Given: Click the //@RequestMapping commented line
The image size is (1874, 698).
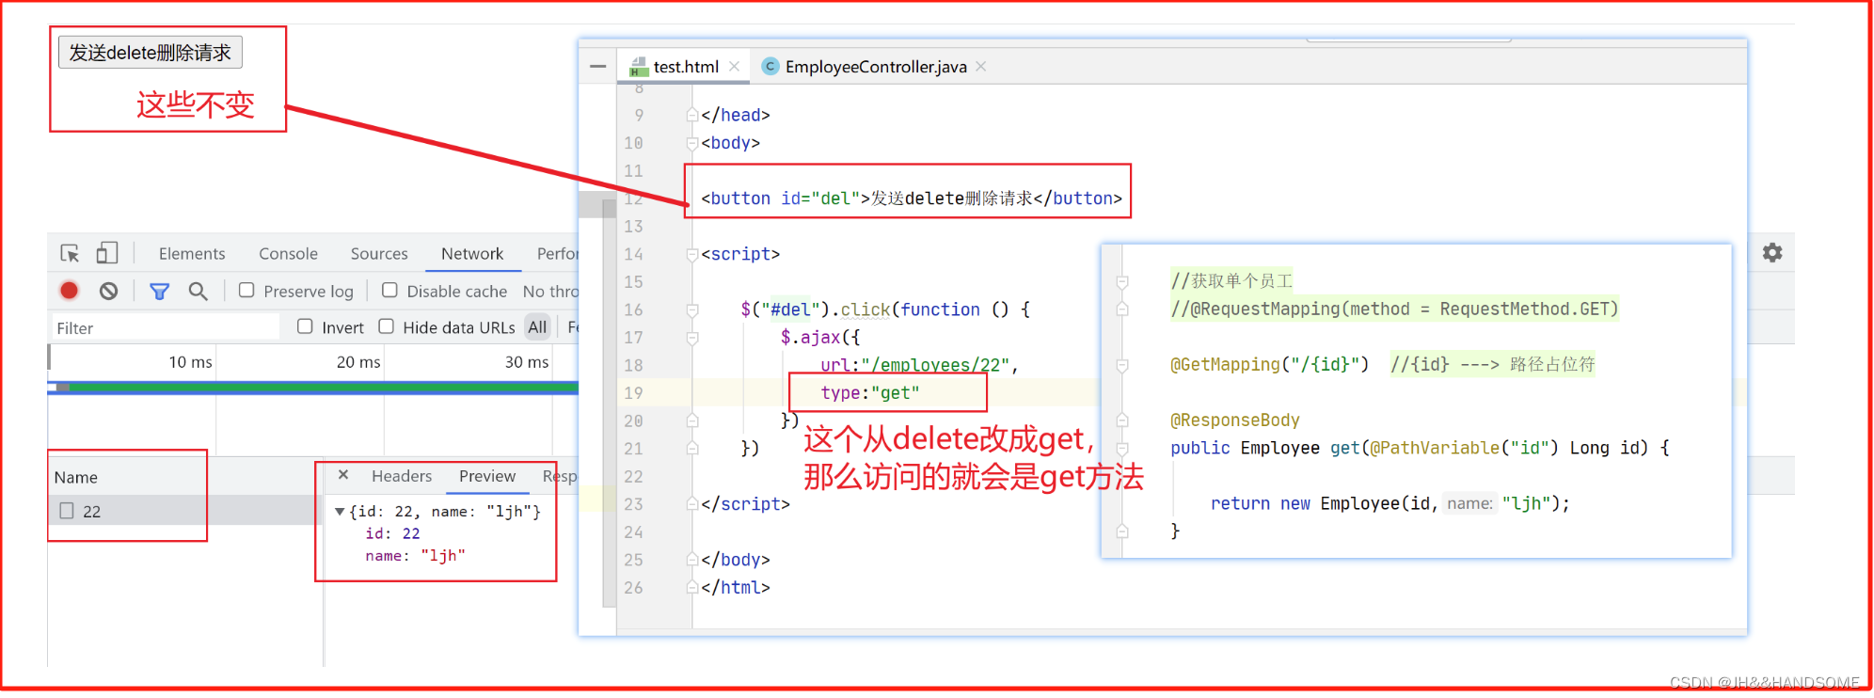Looking at the screenshot, I should pyautogui.click(x=1394, y=309).
